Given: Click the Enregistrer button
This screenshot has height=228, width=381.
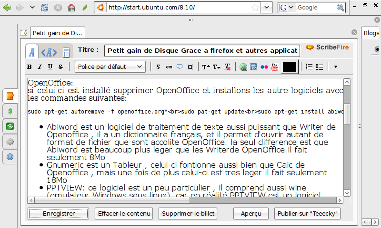Looking at the screenshot, I should (58, 213).
